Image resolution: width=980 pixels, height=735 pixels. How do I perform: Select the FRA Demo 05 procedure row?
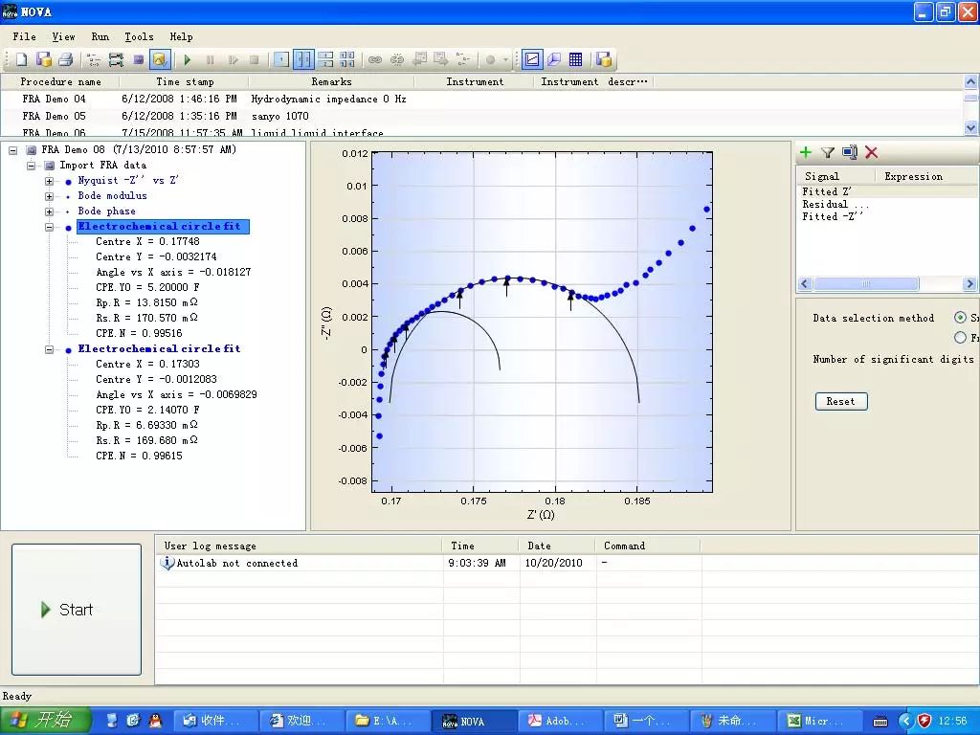coord(481,116)
